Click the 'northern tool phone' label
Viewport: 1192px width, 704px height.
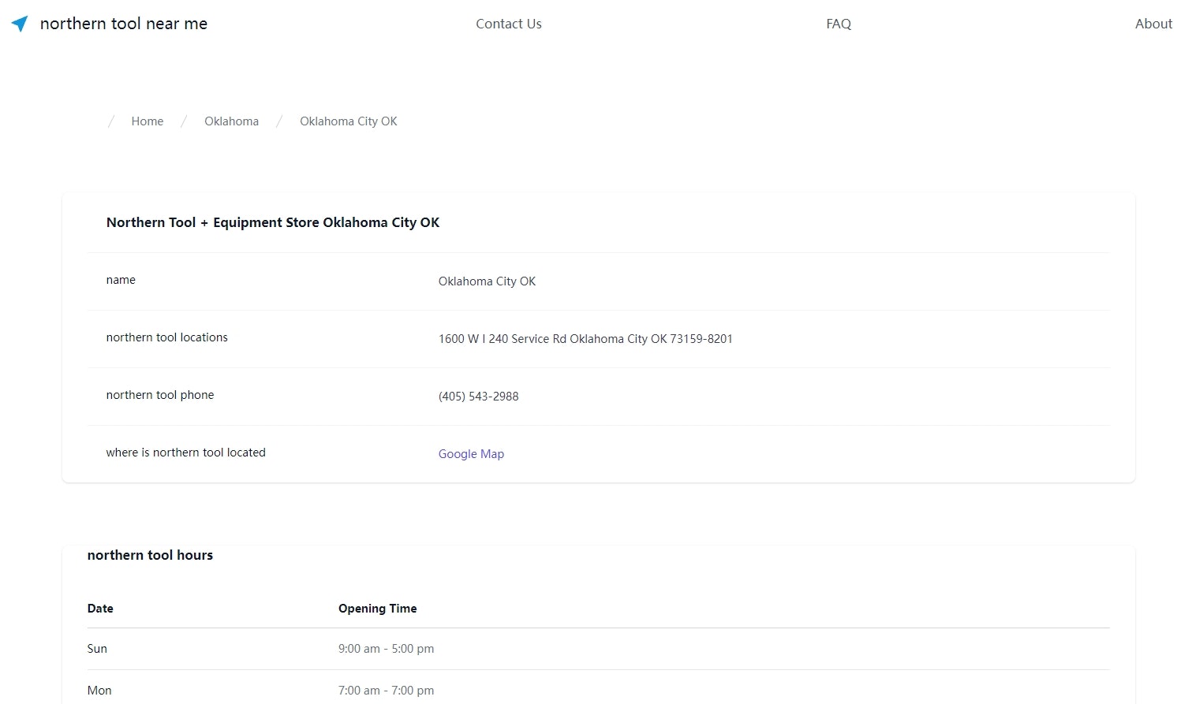pos(160,395)
